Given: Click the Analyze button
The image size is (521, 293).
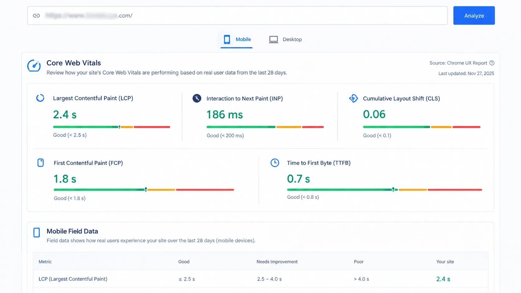Looking at the screenshot, I should 474,16.
